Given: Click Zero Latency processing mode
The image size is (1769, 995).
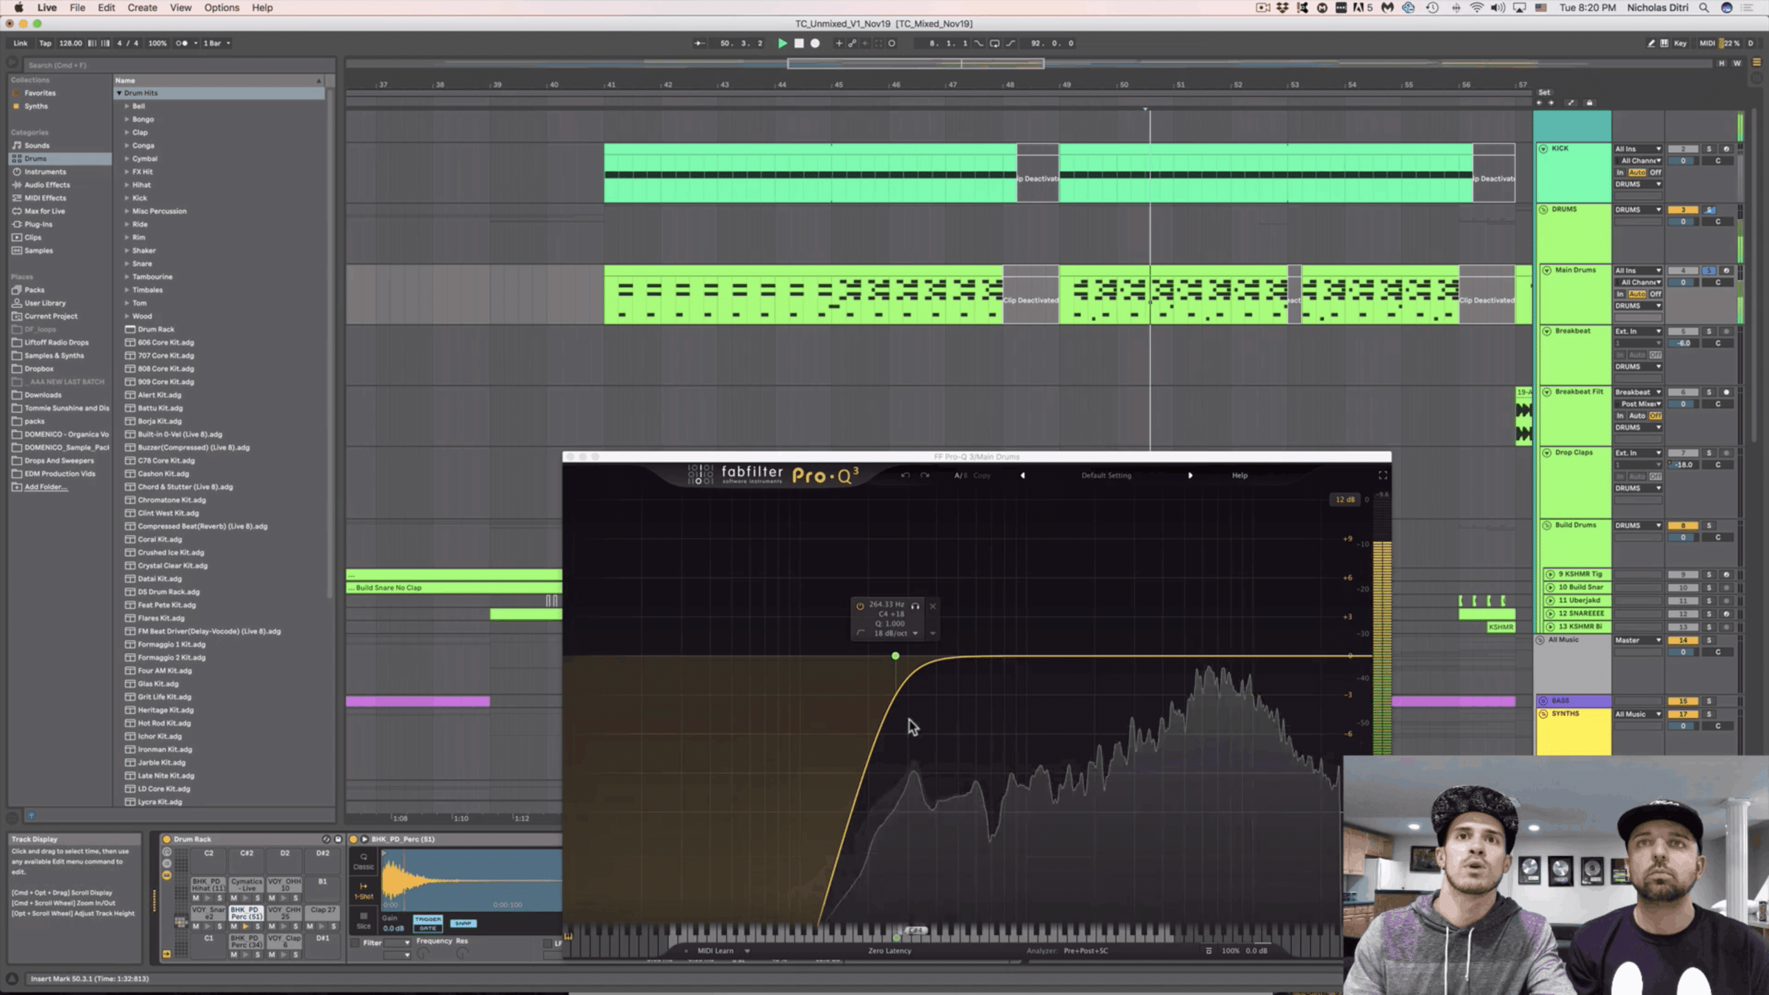Looking at the screenshot, I should click(x=889, y=951).
